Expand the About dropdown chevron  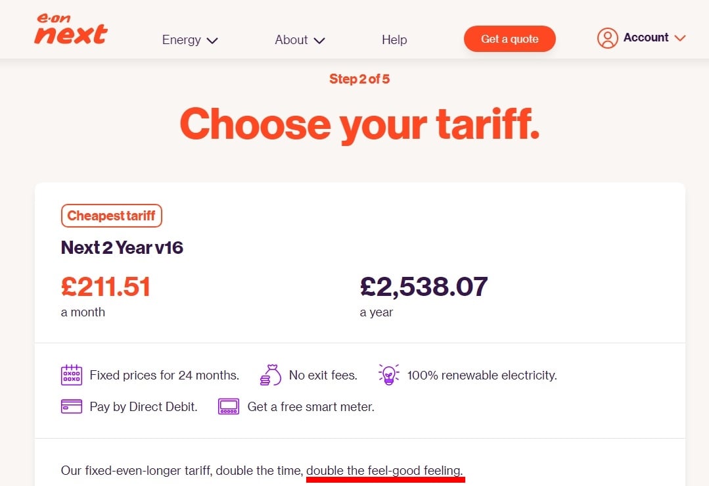tap(319, 41)
